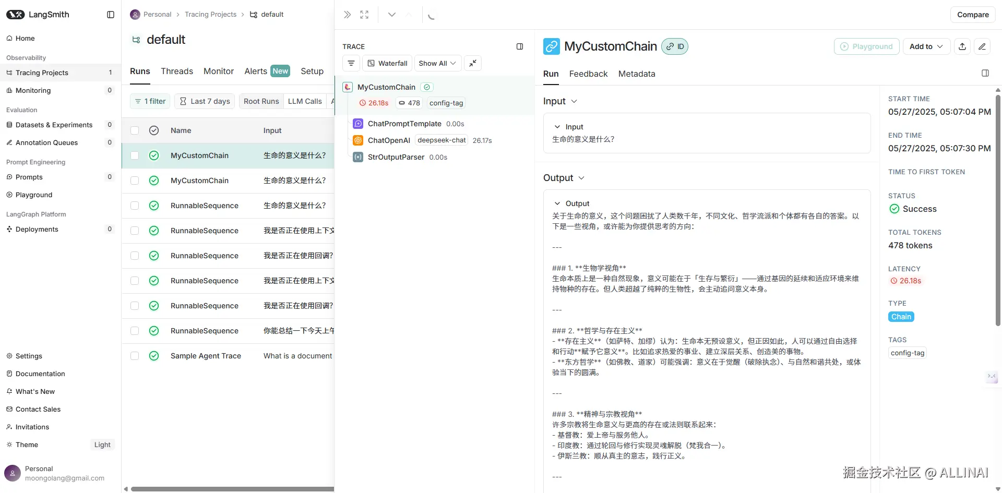This screenshot has width=1002, height=493.
Task: Collapse trace tree arrows icon
Action: coord(473,63)
